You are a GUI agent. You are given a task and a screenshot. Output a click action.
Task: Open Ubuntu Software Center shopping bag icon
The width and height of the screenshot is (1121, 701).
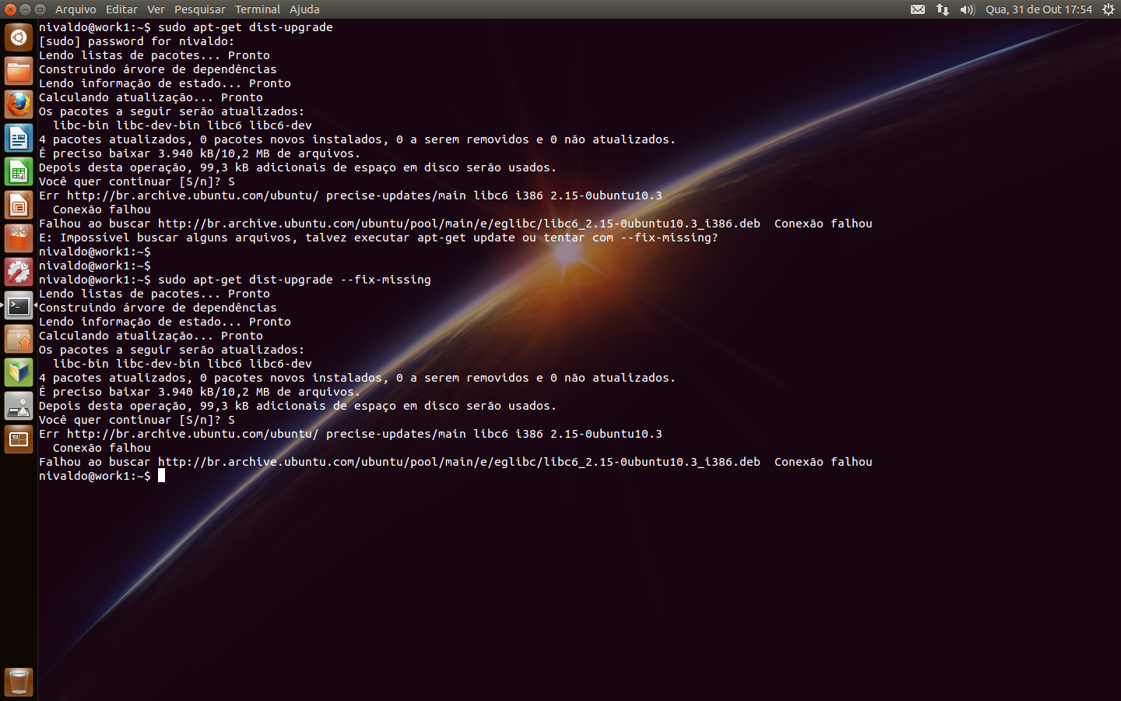click(19, 238)
